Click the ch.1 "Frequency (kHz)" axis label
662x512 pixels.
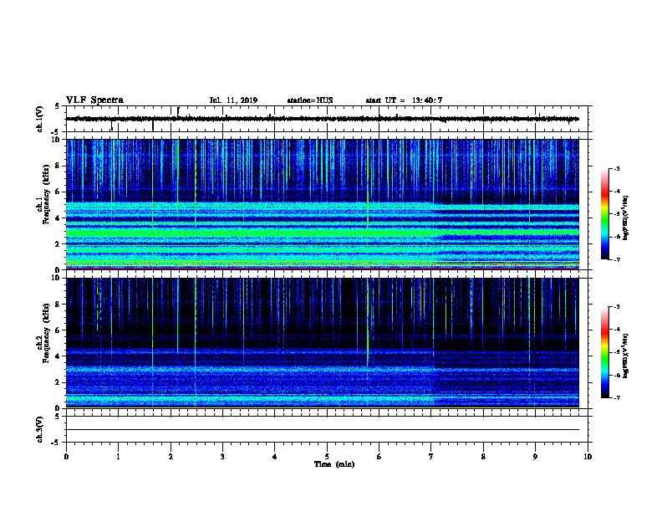point(47,195)
